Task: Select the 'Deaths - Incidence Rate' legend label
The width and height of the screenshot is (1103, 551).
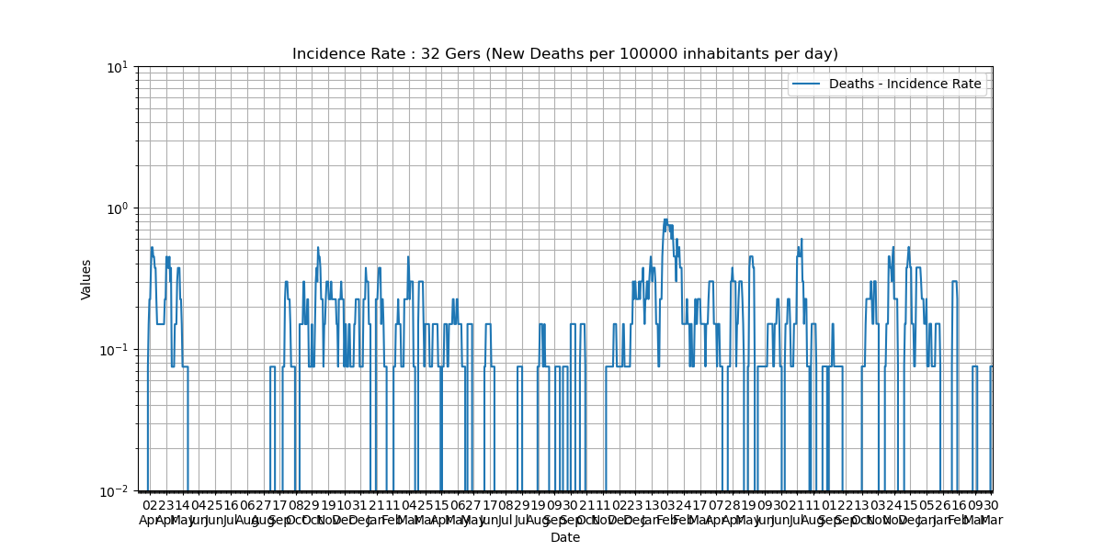Action: tap(905, 84)
